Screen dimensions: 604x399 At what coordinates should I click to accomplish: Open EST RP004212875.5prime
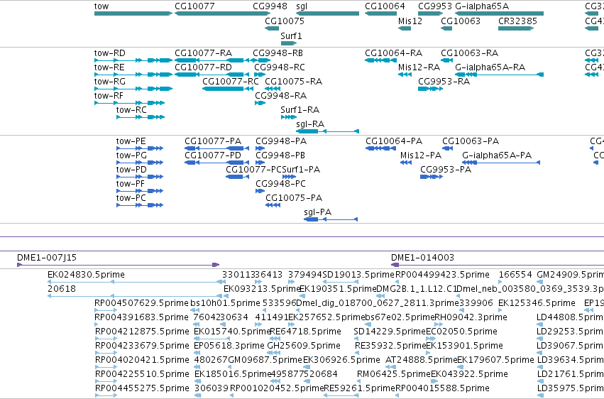click(142, 332)
